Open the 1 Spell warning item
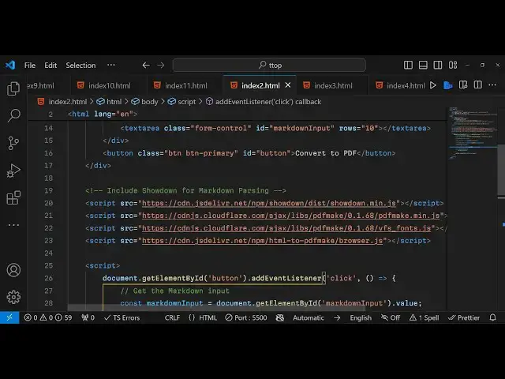 425,317
